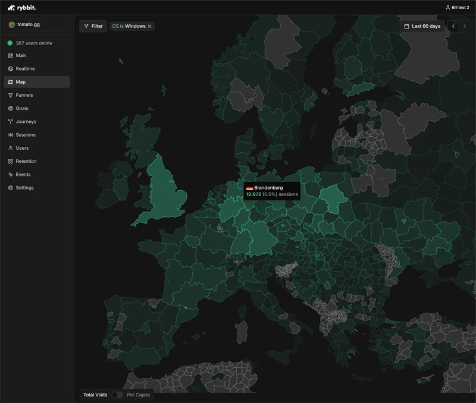This screenshot has height=403, width=476.
Task: Click the Journeys branch icon
Action: 11,121
